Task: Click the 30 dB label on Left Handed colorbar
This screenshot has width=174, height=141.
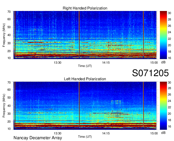Action: coord(169,83)
